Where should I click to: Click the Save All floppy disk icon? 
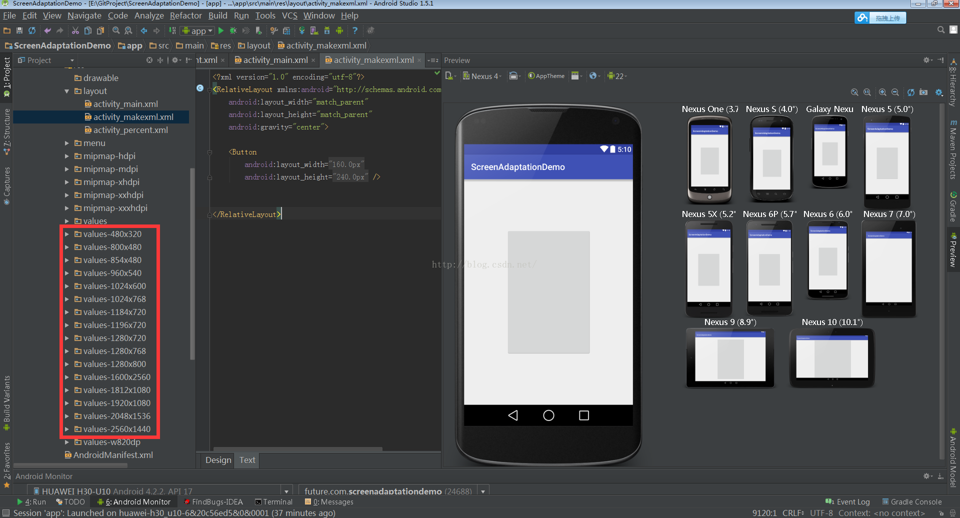[x=19, y=30]
